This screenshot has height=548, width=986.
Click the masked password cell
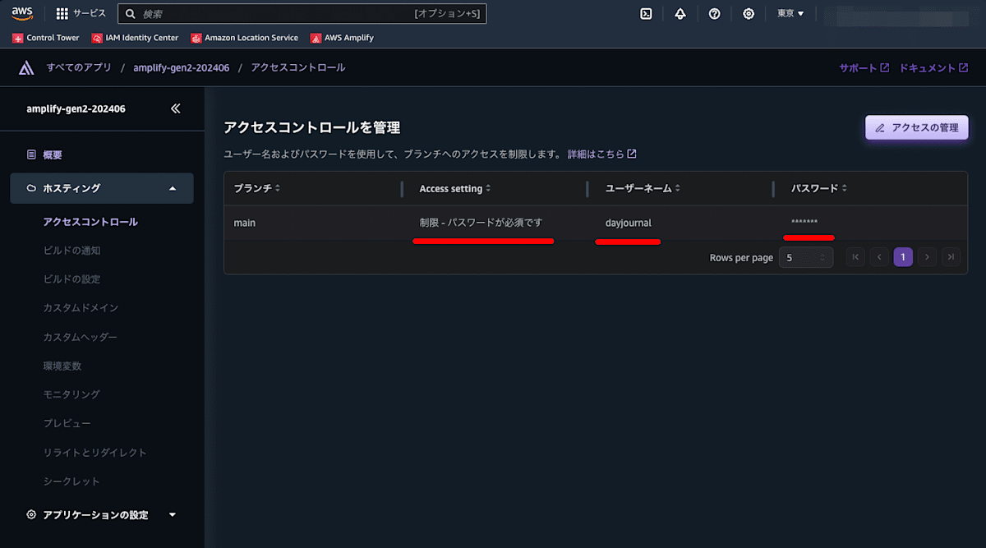pyautogui.click(x=804, y=223)
